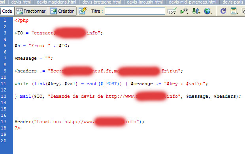Select the devis-paris tab

click(x=232, y=2)
